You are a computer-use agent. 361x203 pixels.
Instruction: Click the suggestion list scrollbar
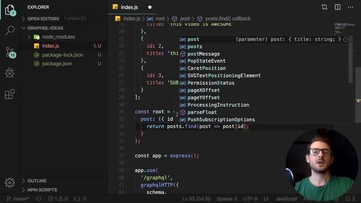[351, 59]
